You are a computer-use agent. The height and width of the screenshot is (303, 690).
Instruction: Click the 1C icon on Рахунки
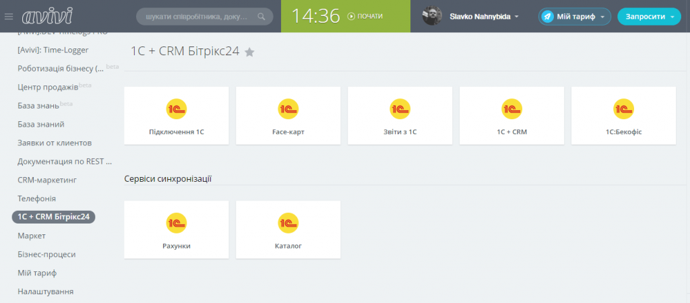click(x=177, y=223)
